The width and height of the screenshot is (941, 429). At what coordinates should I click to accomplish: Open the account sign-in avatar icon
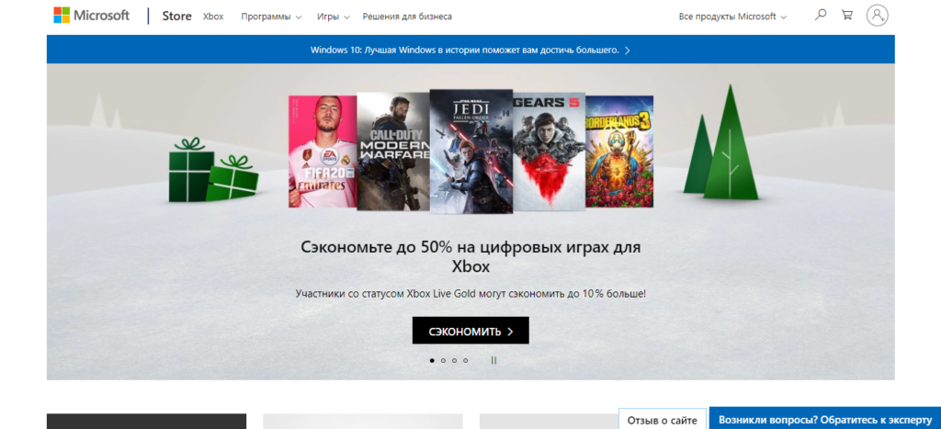[878, 16]
